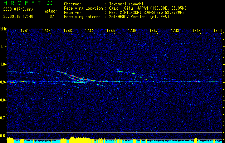Click the 1743 time marker
Screen dimensions: 225x143
pyautogui.click(x=68, y=30)
